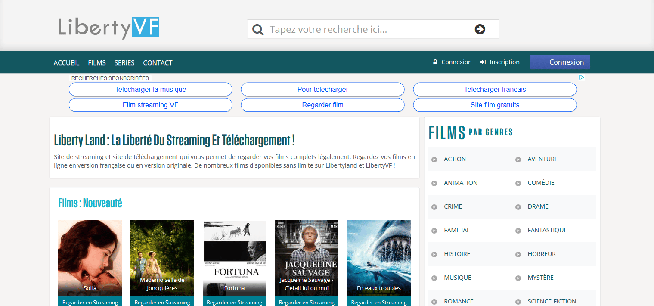Select the HORREUR genre link

[x=542, y=254]
